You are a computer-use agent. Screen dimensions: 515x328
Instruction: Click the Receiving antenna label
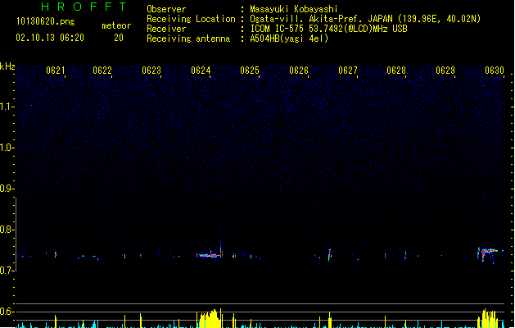tap(188, 39)
